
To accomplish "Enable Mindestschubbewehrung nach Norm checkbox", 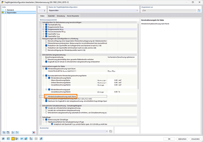I will coord(46,96).
